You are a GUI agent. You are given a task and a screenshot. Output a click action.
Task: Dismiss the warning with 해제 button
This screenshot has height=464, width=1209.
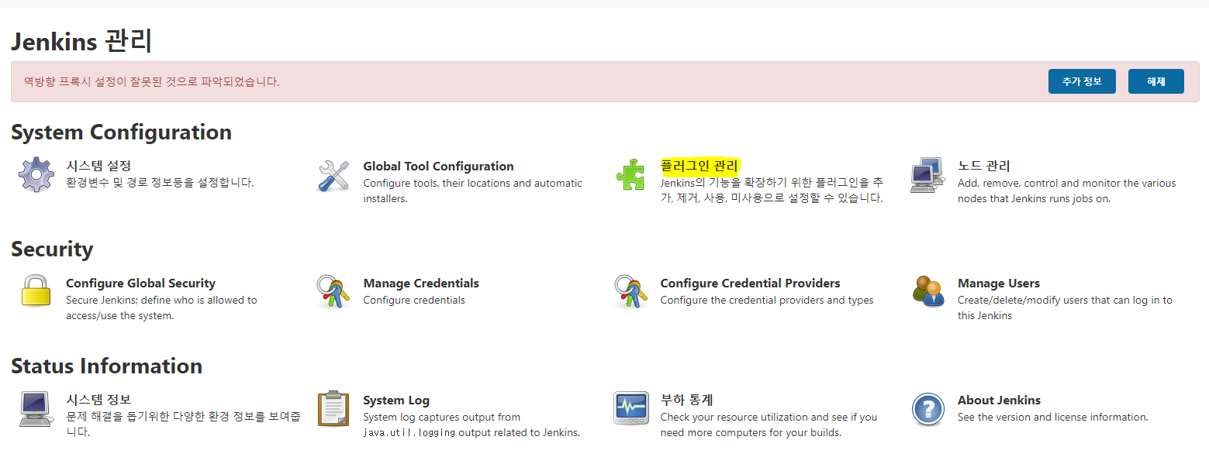point(1156,81)
